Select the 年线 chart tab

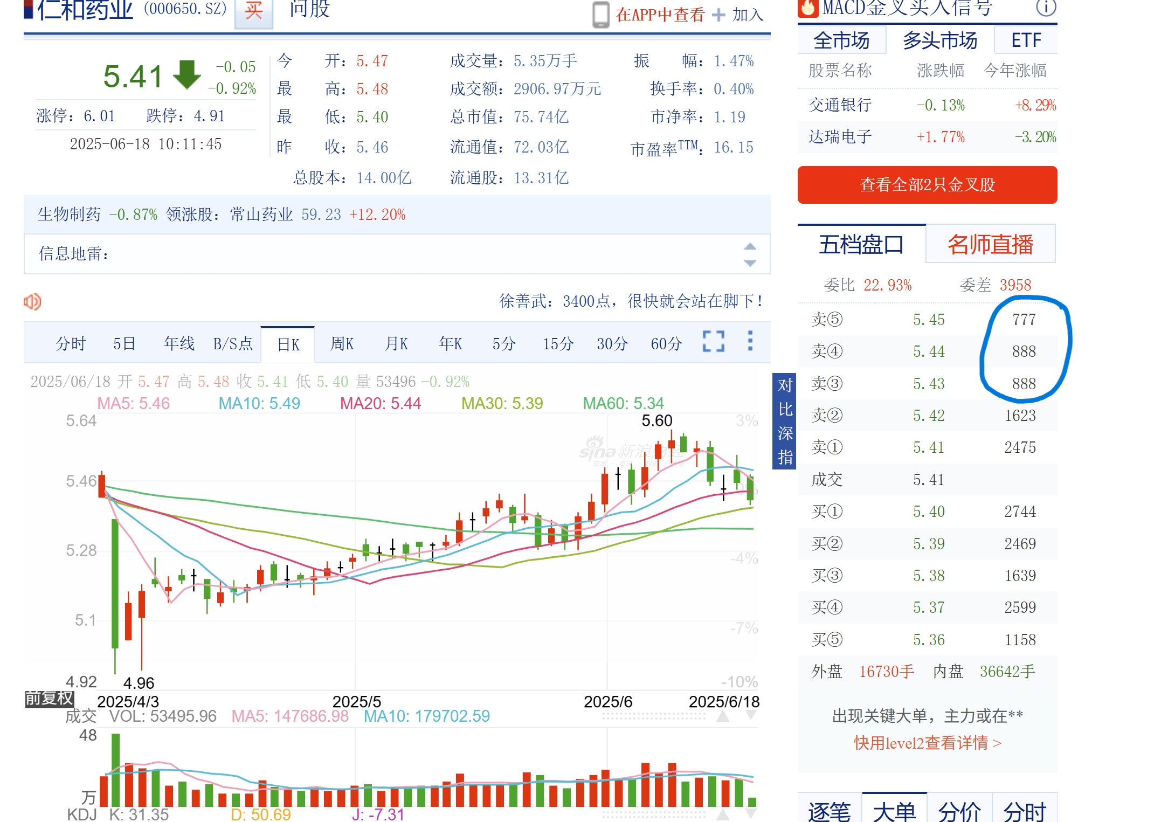179,343
